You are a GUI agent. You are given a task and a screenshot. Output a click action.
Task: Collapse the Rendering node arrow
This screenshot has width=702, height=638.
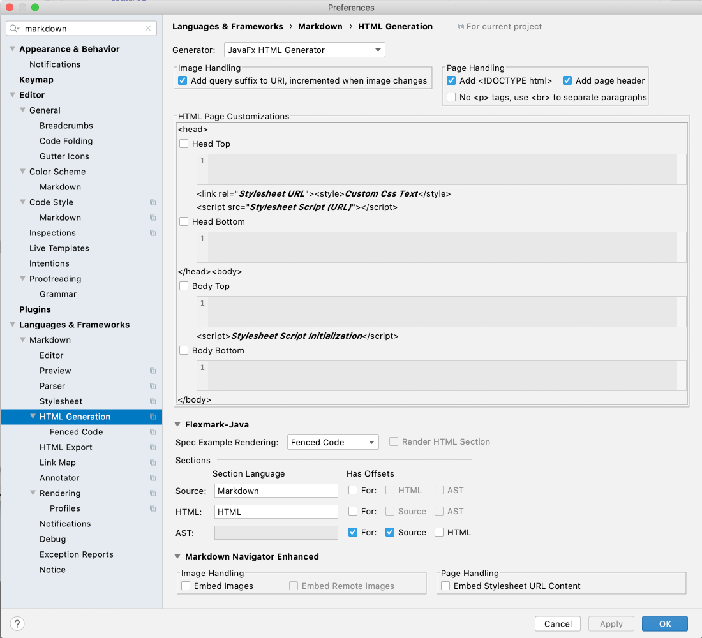[x=33, y=493]
